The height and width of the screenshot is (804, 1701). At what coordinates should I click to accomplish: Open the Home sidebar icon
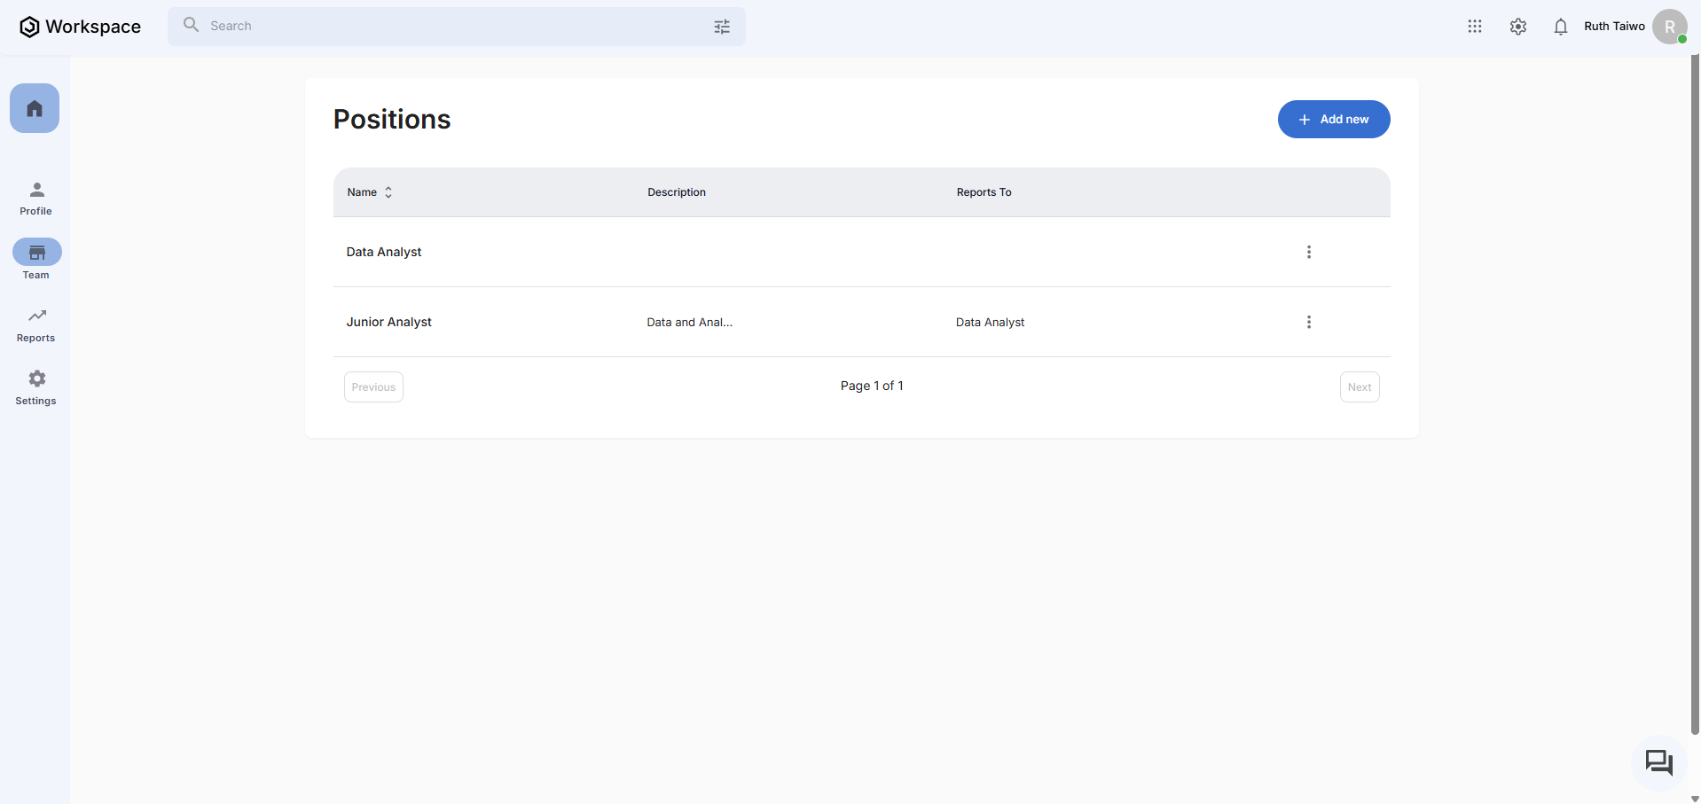[35, 108]
